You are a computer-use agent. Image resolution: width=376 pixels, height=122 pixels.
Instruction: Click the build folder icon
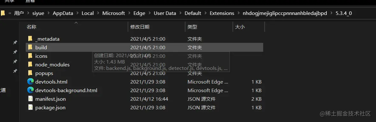30,47
